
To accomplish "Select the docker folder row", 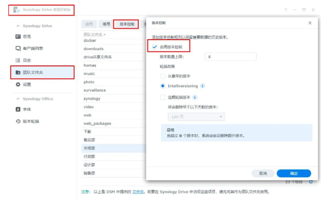I will [x=113, y=41].
